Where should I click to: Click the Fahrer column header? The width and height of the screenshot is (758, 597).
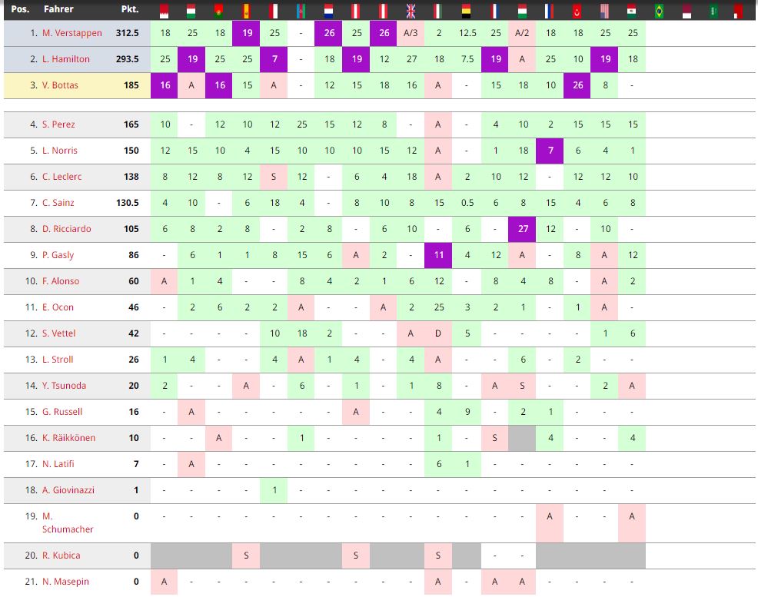tap(58, 9)
